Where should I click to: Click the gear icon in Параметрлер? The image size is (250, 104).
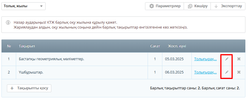point(151,6)
